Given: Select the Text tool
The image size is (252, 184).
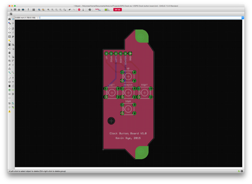Looking at the screenshot, I should [x=13, y=78].
